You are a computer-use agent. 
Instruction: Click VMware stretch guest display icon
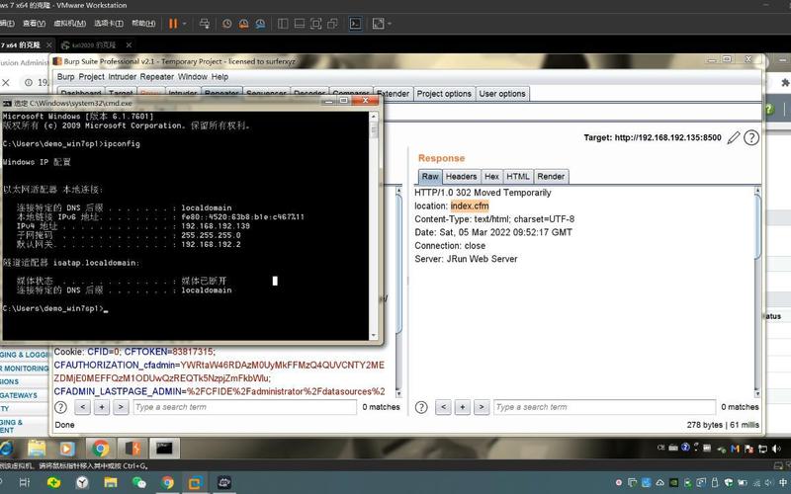[x=378, y=24]
